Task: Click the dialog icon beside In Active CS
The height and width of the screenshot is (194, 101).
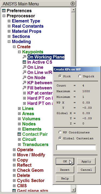Action: 24,62
